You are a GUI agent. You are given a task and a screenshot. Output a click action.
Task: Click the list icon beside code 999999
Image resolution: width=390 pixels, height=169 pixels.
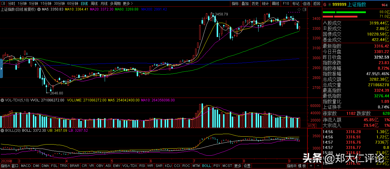pos(330,4)
